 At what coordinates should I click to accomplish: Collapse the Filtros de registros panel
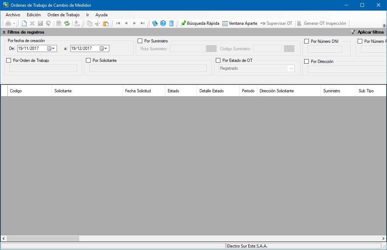(x=4, y=32)
